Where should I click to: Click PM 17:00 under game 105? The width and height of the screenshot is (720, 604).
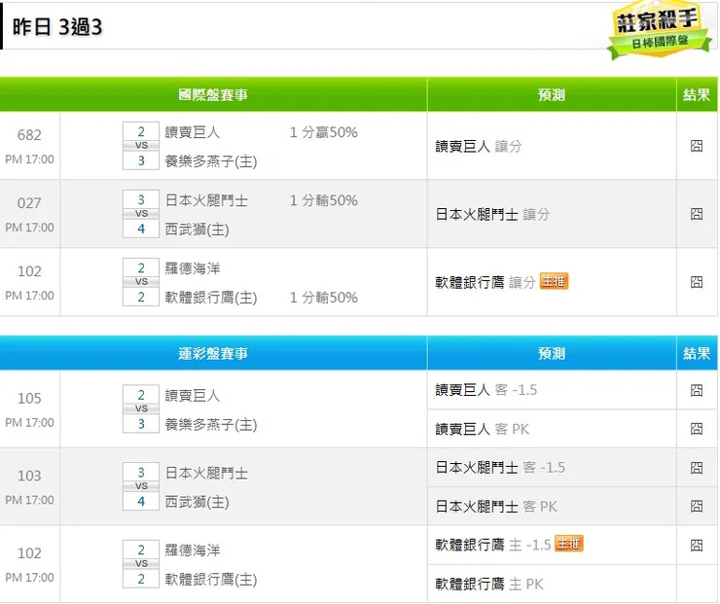pos(29,423)
